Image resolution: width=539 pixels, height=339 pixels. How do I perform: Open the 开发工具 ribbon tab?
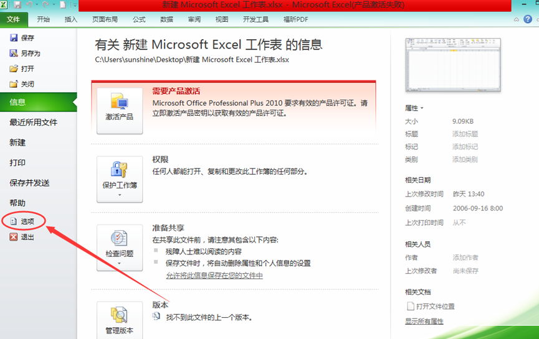pos(255,19)
